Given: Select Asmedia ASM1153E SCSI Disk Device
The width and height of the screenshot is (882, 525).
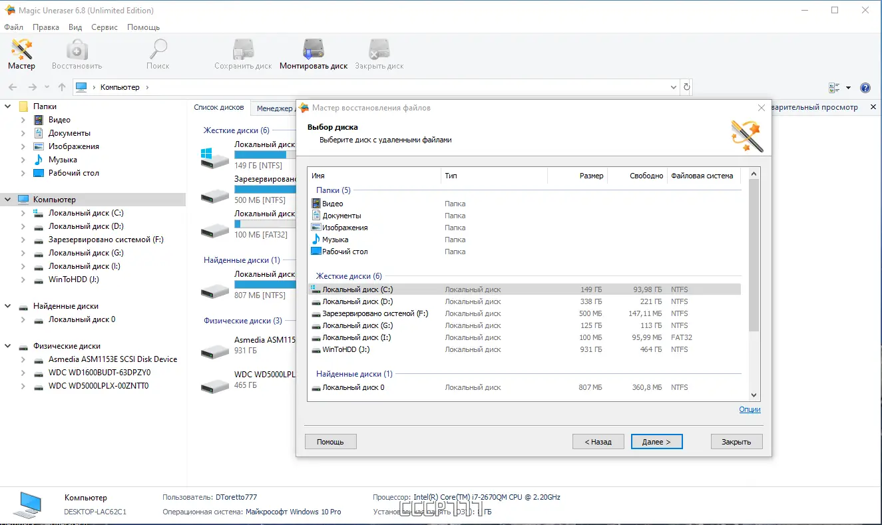Looking at the screenshot, I should (112, 359).
